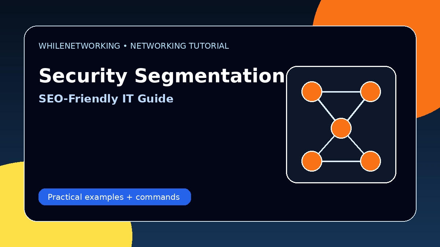Click the network diagram icon panel
This screenshot has width=440, height=247.
pyautogui.click(x=341, y=124)
